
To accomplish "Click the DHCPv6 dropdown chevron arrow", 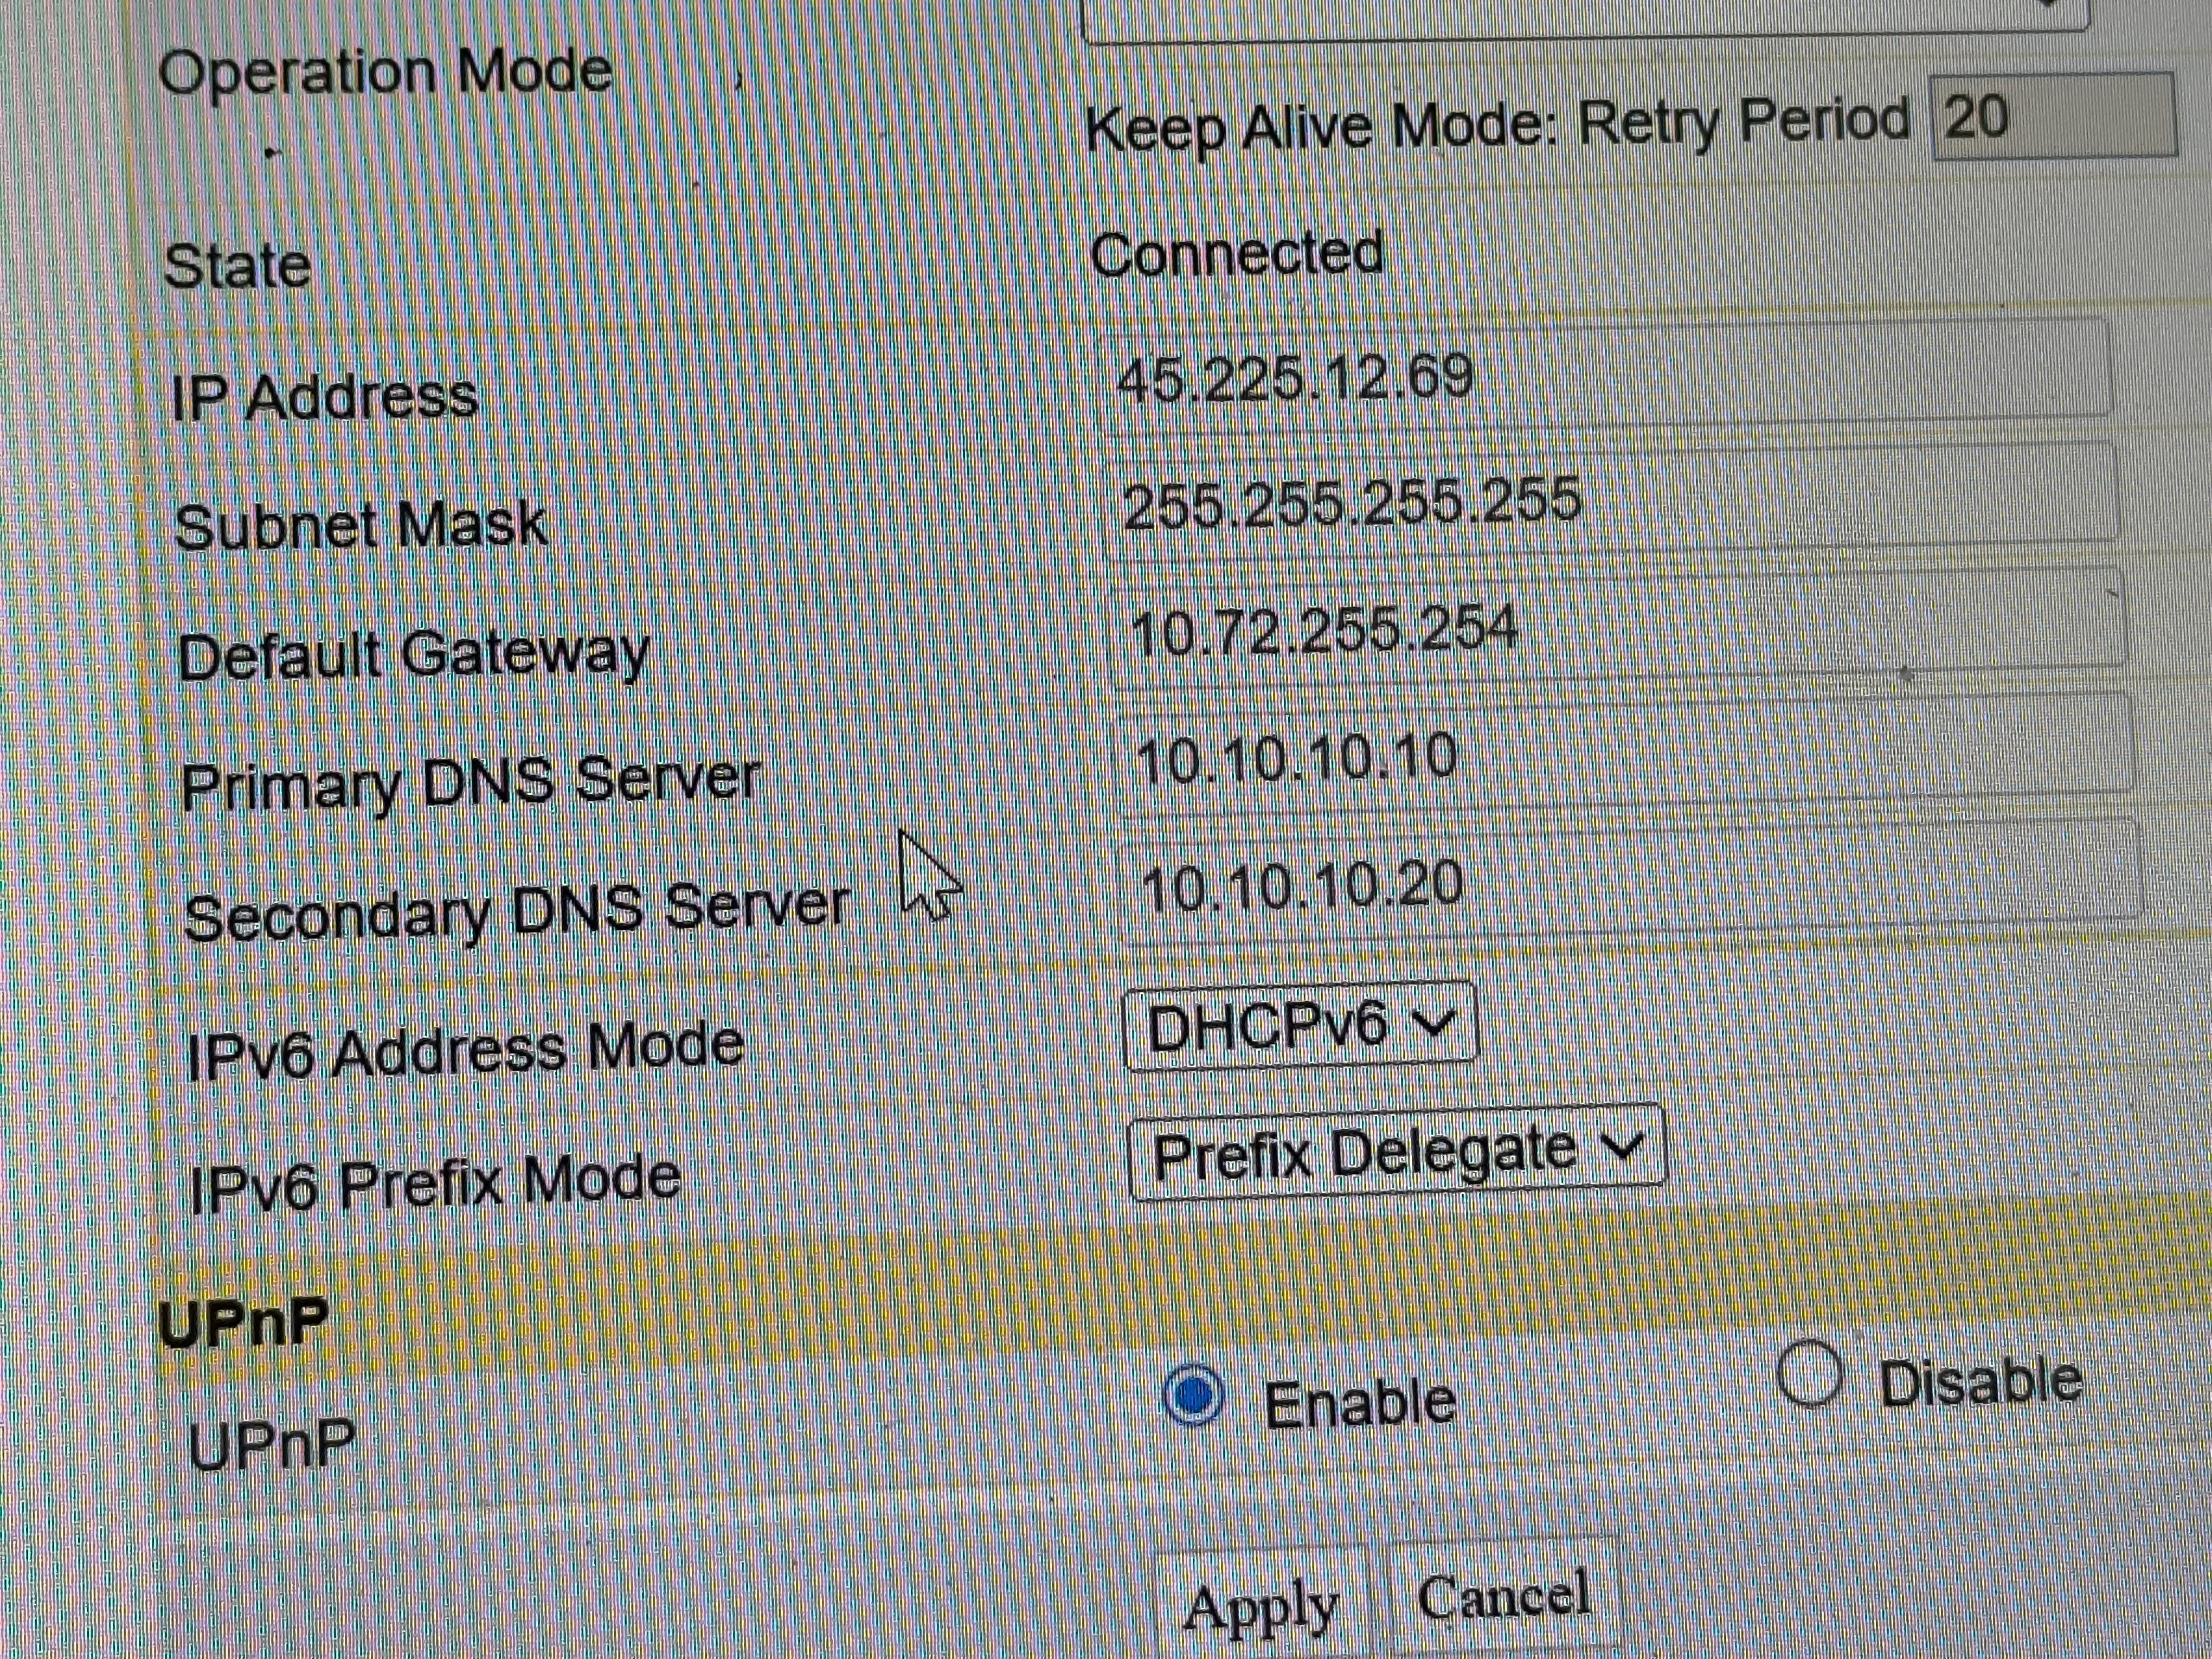I will [1435, 1022].
